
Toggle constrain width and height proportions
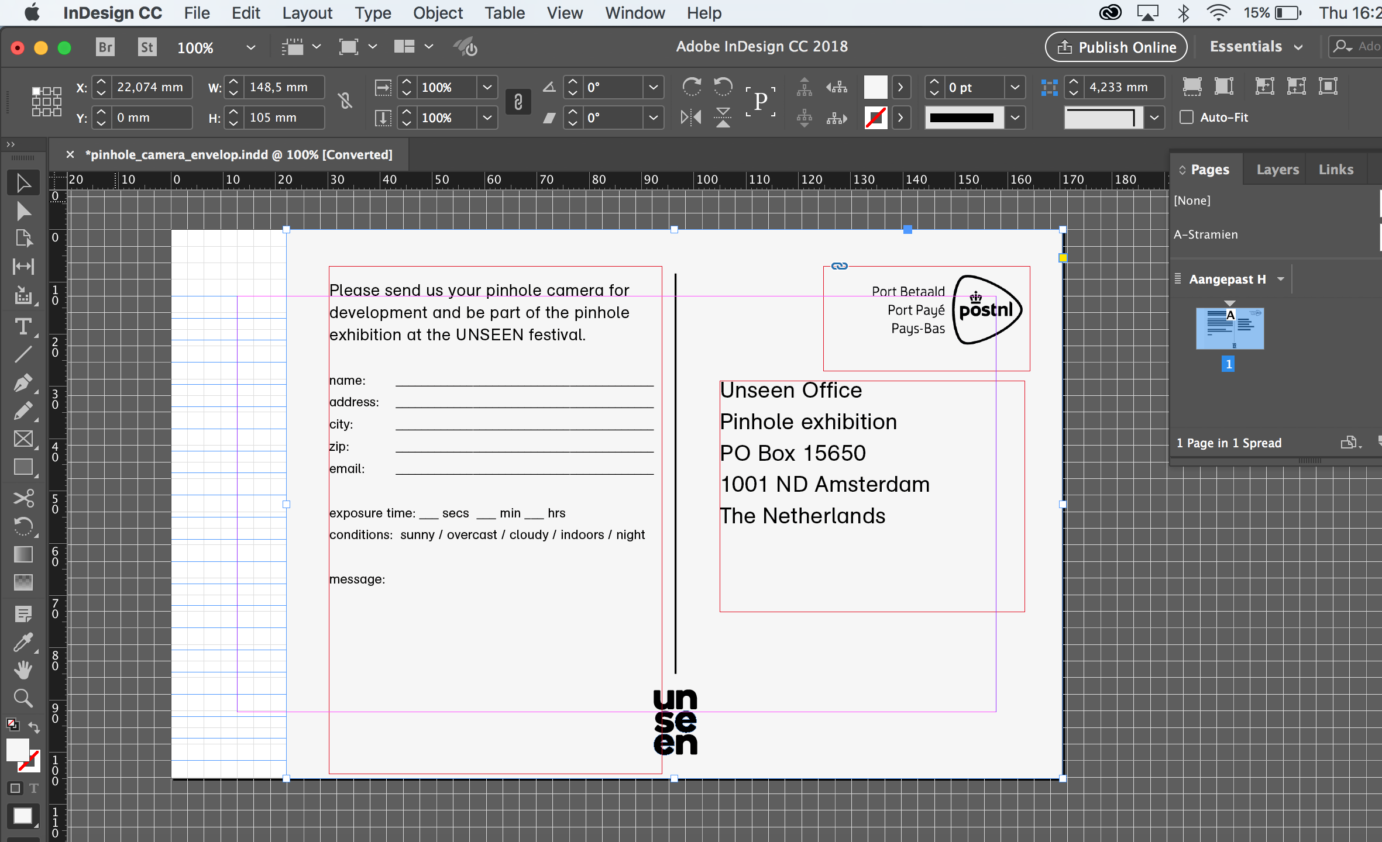point(345,102)
